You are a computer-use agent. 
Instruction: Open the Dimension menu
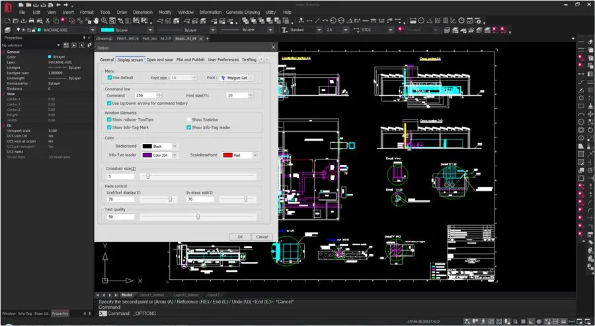click(142, 12)
